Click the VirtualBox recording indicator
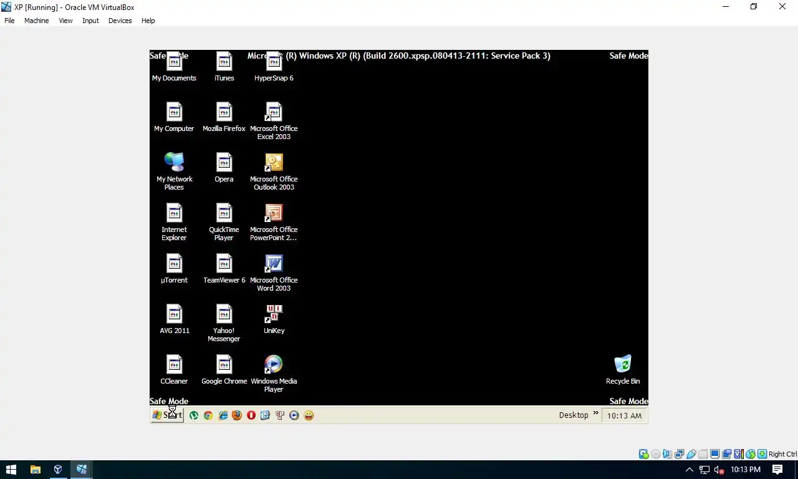Image resolution: width=798 pixels, height=479 pixels. (x=727, y=454)
